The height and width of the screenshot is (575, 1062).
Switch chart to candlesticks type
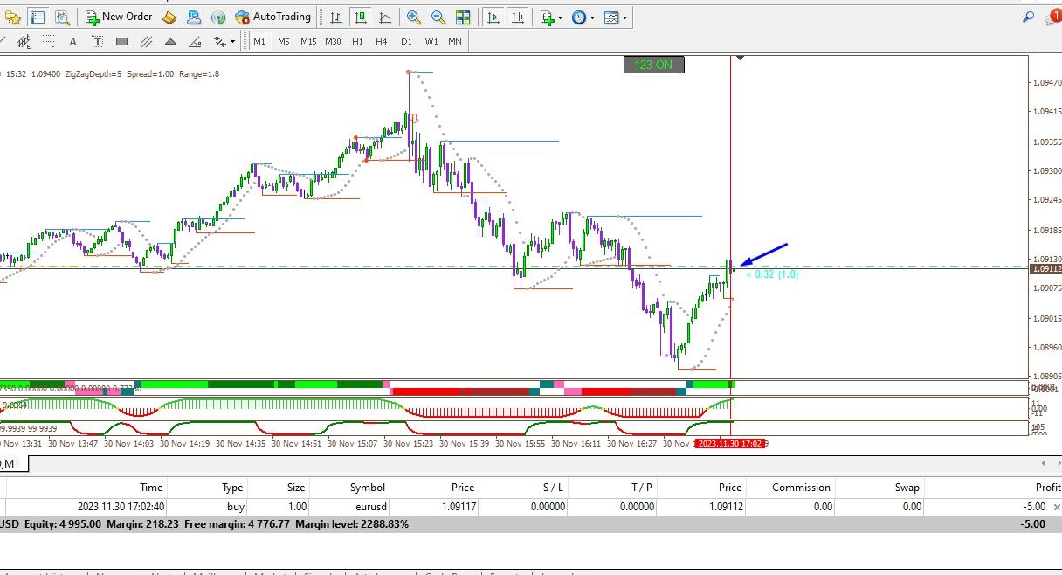[361, 17]
